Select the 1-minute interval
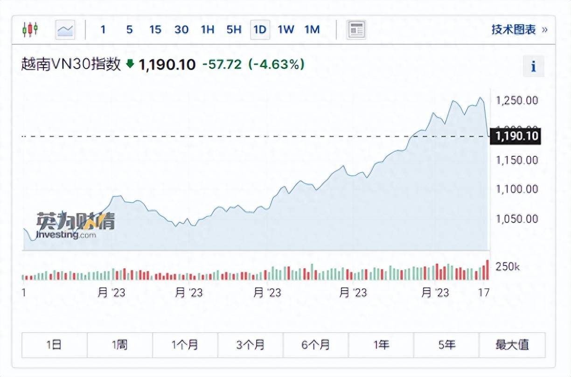 103,30
